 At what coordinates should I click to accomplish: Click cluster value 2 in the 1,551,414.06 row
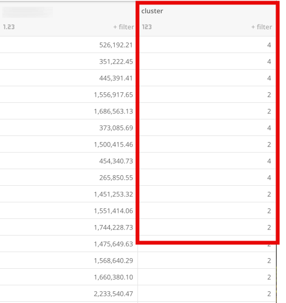pos(269,211)
